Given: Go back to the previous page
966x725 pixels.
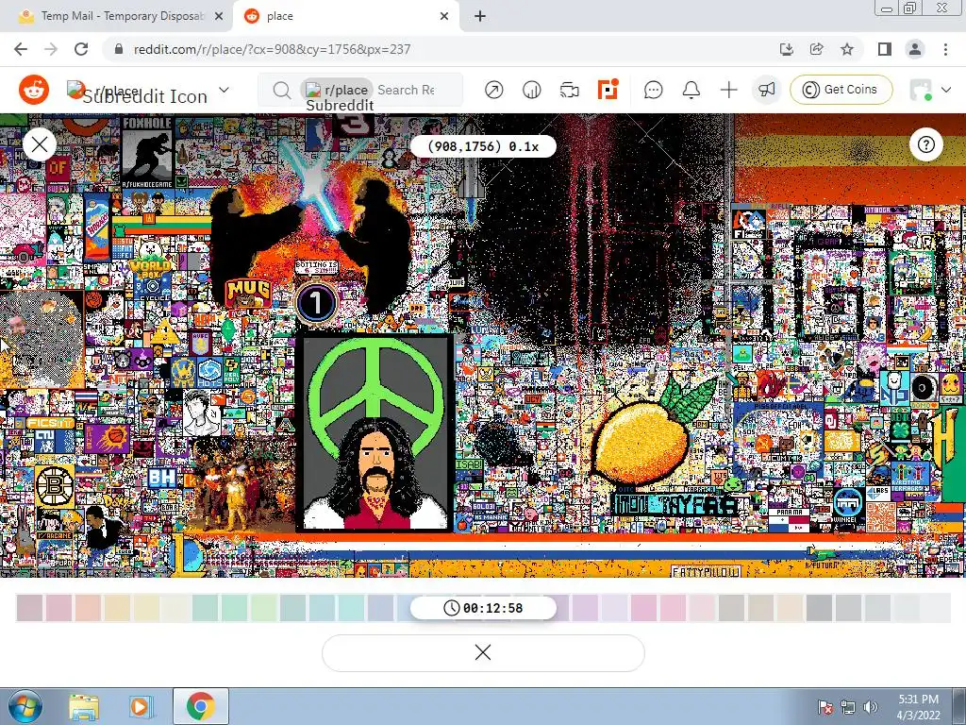Looking at the screenshot, I should click(21, 49).
